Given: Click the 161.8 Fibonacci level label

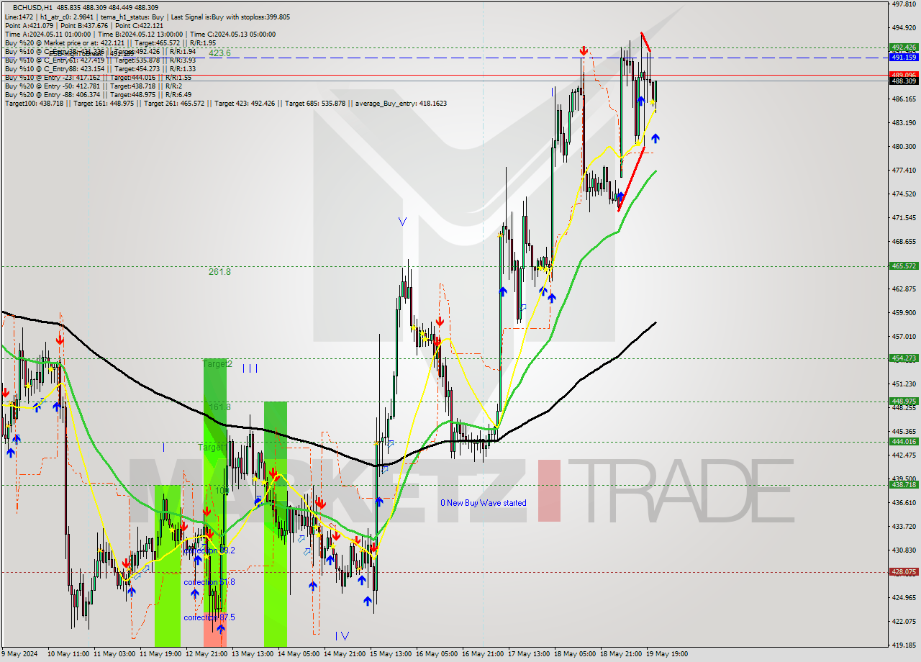Looking at the screenshot, I should point(219,407).
